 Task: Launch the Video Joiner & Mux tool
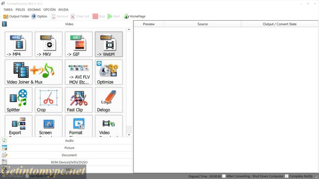(x=33, y=72)
